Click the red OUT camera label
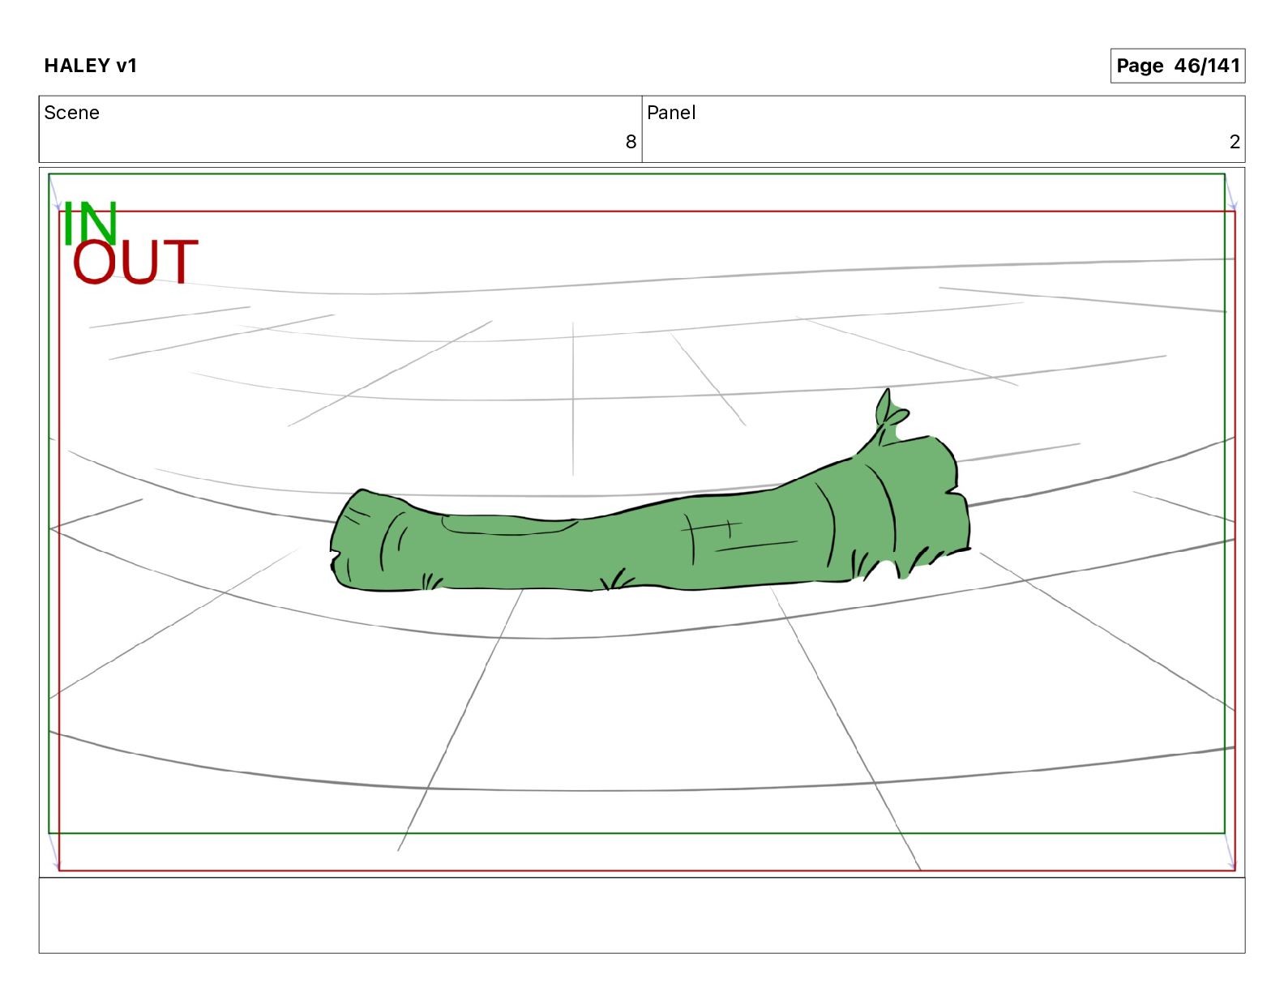This screenshot has height=992, width=1284. pyautogui.click(x=135, y=261)
